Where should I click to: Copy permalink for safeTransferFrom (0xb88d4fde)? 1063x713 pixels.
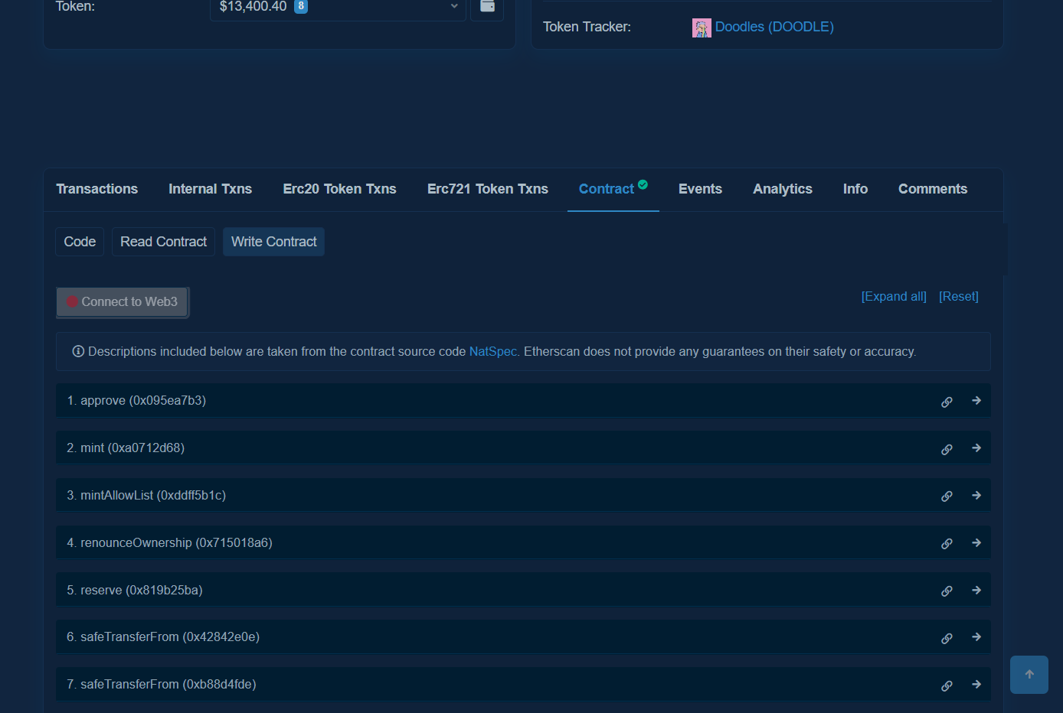point(947,685)
